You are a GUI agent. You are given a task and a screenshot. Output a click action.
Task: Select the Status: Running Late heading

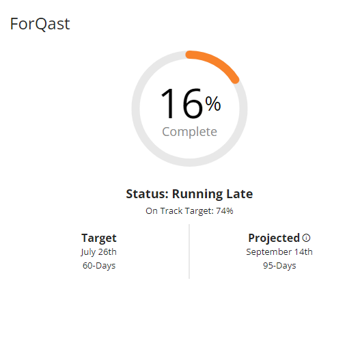(x=189, y=194)
